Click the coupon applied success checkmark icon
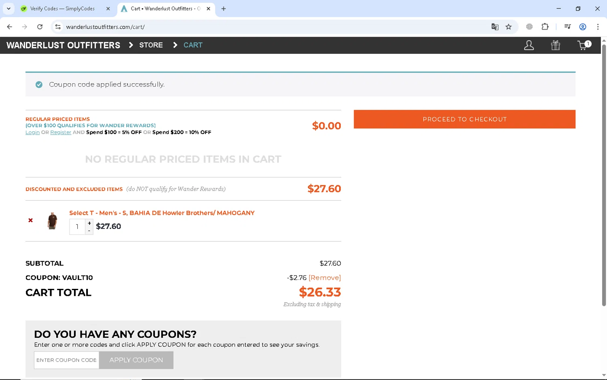607x380 pixels. pyautogui.click(x=39, y=84)
